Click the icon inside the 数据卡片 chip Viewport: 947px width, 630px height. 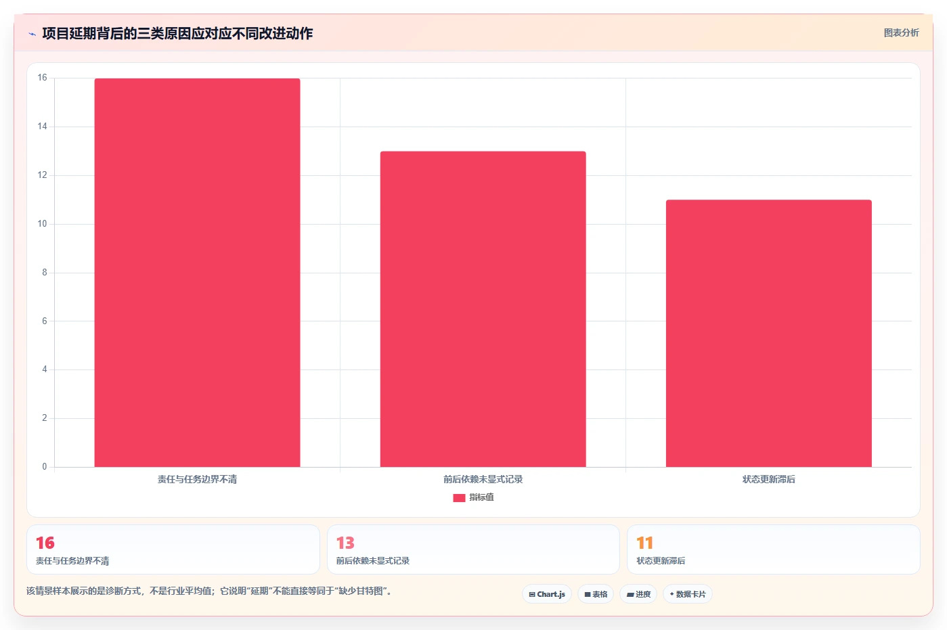click(671, 594)
